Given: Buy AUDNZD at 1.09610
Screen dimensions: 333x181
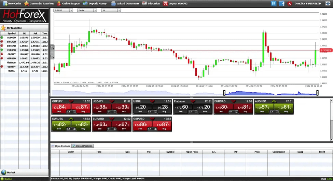Looking at the screenshot, I should tap(284, 108).
